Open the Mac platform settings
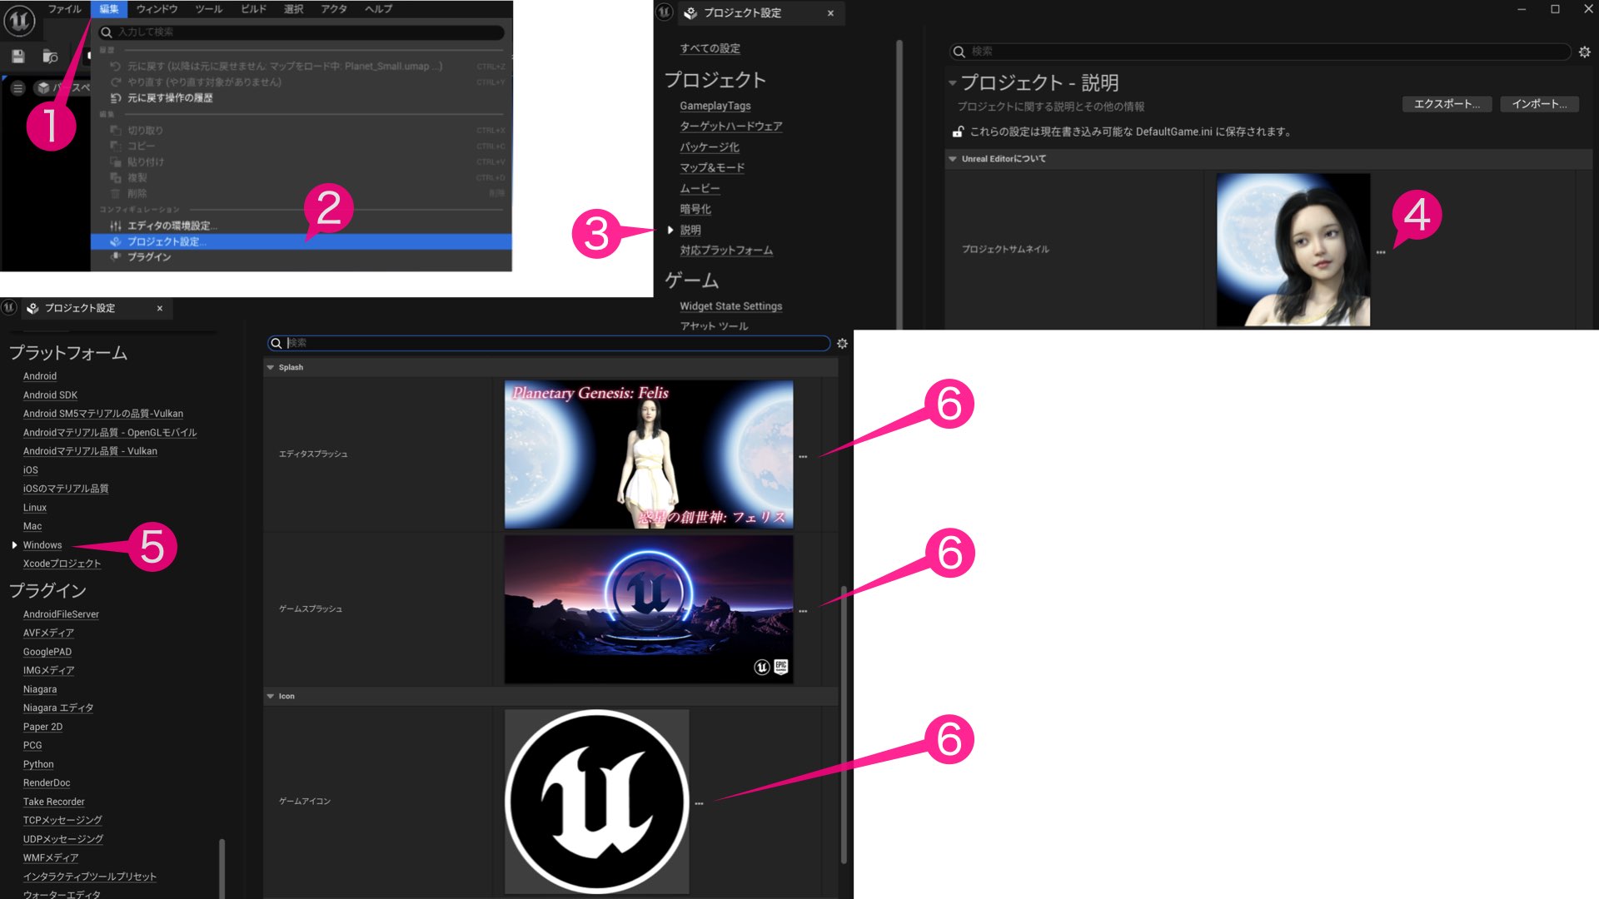Viewport: 1599px width, 899px height. coord(32,526)
